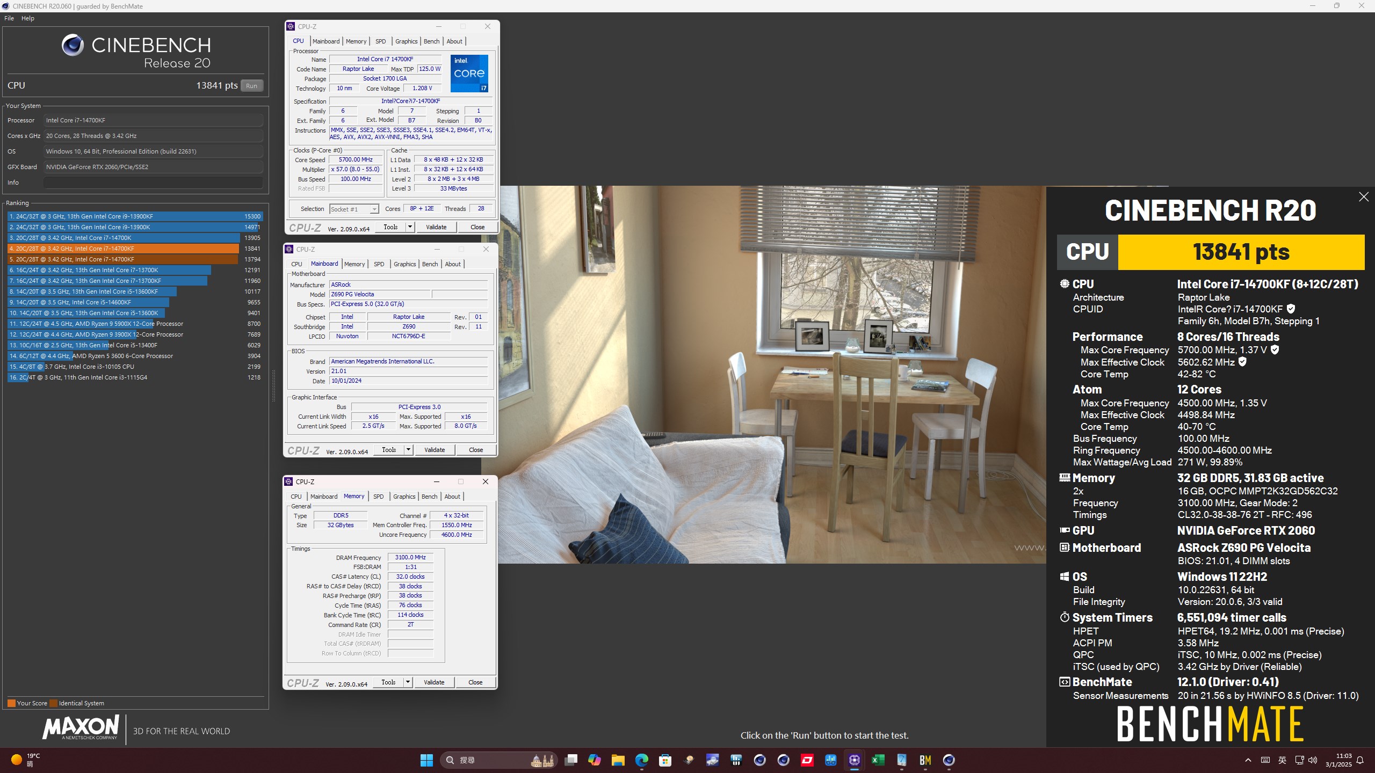1375x773 pixels.
Task: Close the BenchMate result overlay with the X
Action: tap(1364, 197)
